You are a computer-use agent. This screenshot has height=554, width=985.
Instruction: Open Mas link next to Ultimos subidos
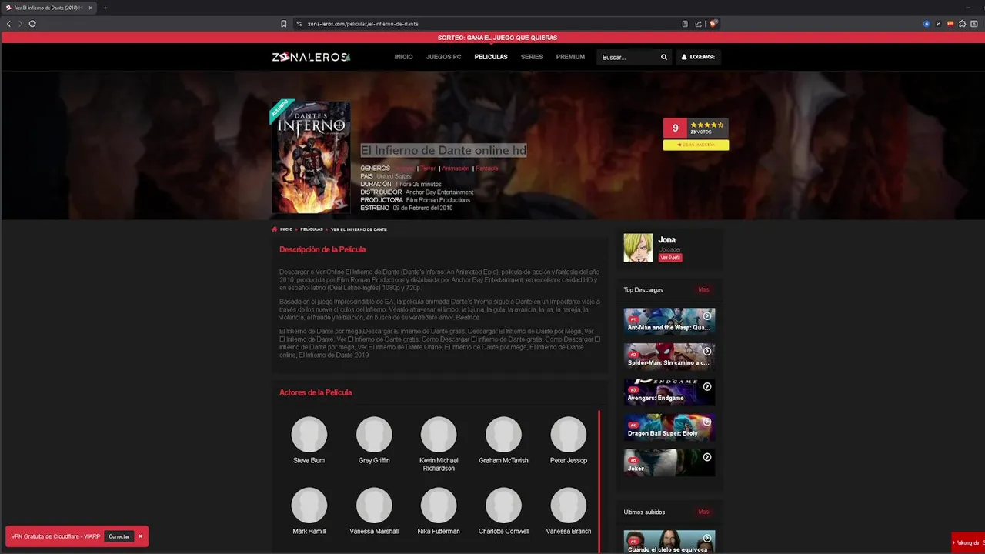pos(703,512)
